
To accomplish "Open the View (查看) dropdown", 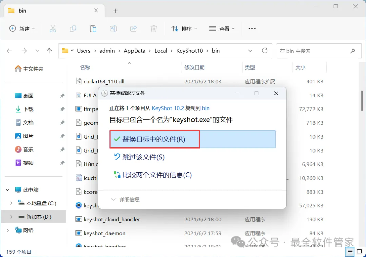I will click(x=222, y=29).
